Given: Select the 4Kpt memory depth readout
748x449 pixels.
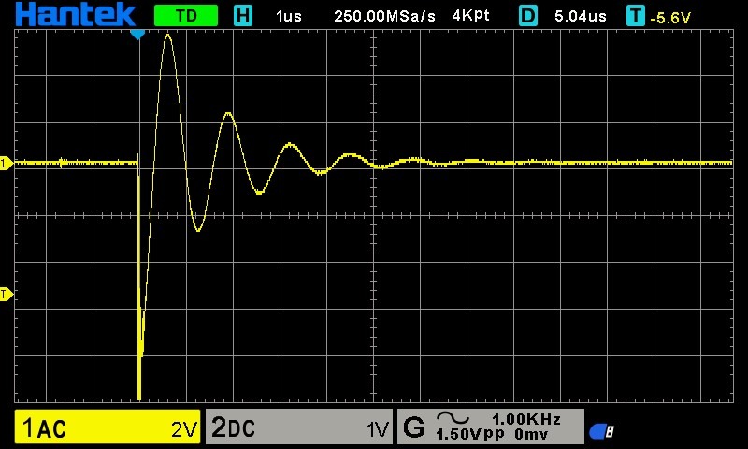Looking at the screenshot, I should (x=470, y=16).
